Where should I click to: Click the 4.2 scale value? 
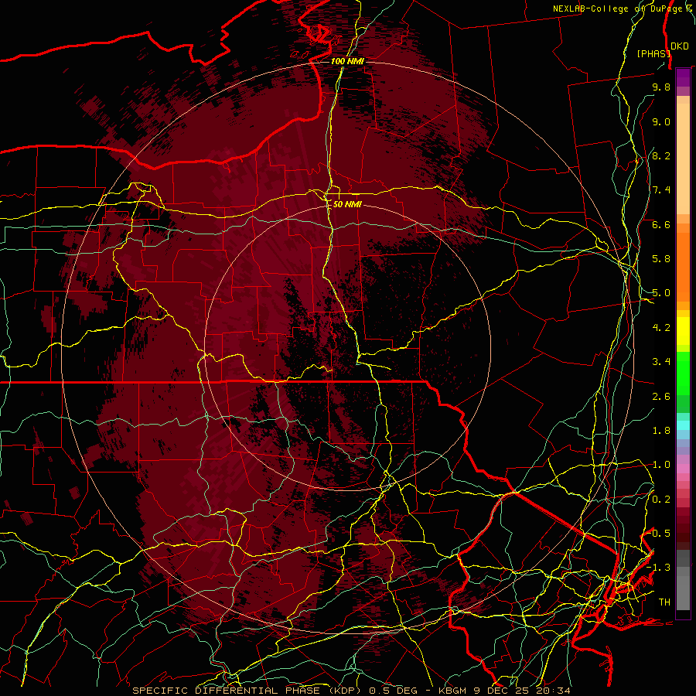point(661,328)
